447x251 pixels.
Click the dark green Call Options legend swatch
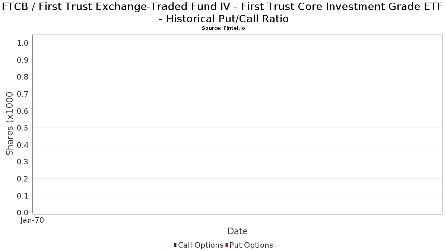tap(175, 245)
